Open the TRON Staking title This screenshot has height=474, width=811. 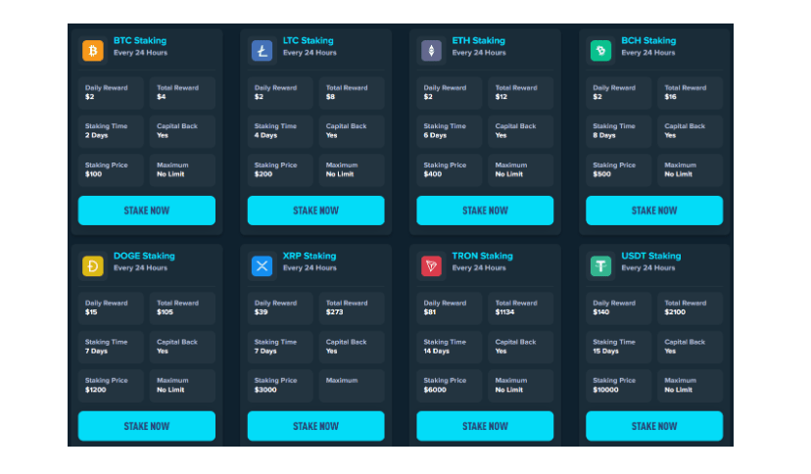click(x=483, y=256)
